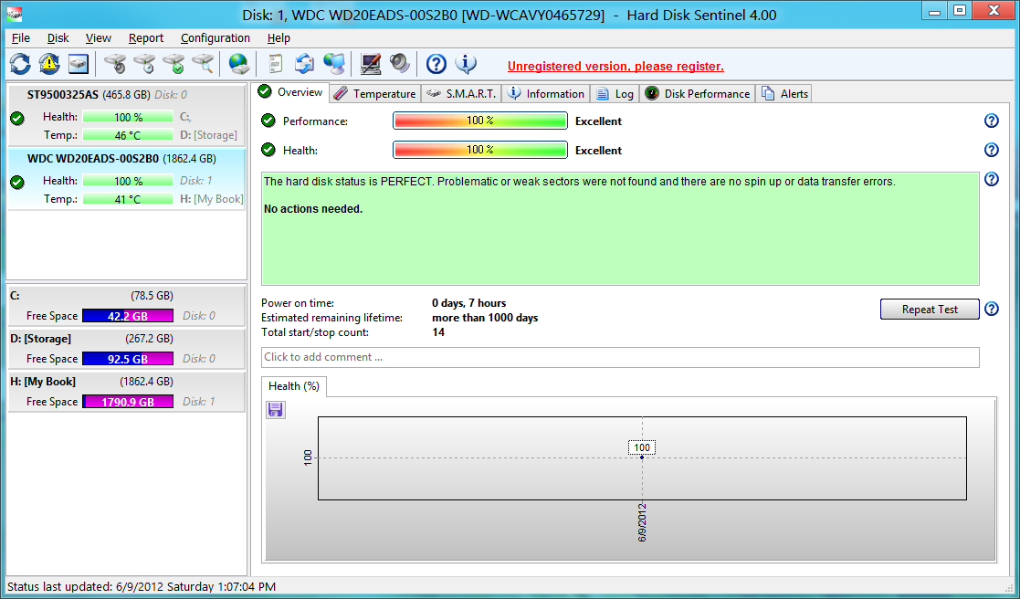This screenshot has width=1020, height=599.
Task: Click the hard disk panel toolbar icon
Action: click(78, 64)
